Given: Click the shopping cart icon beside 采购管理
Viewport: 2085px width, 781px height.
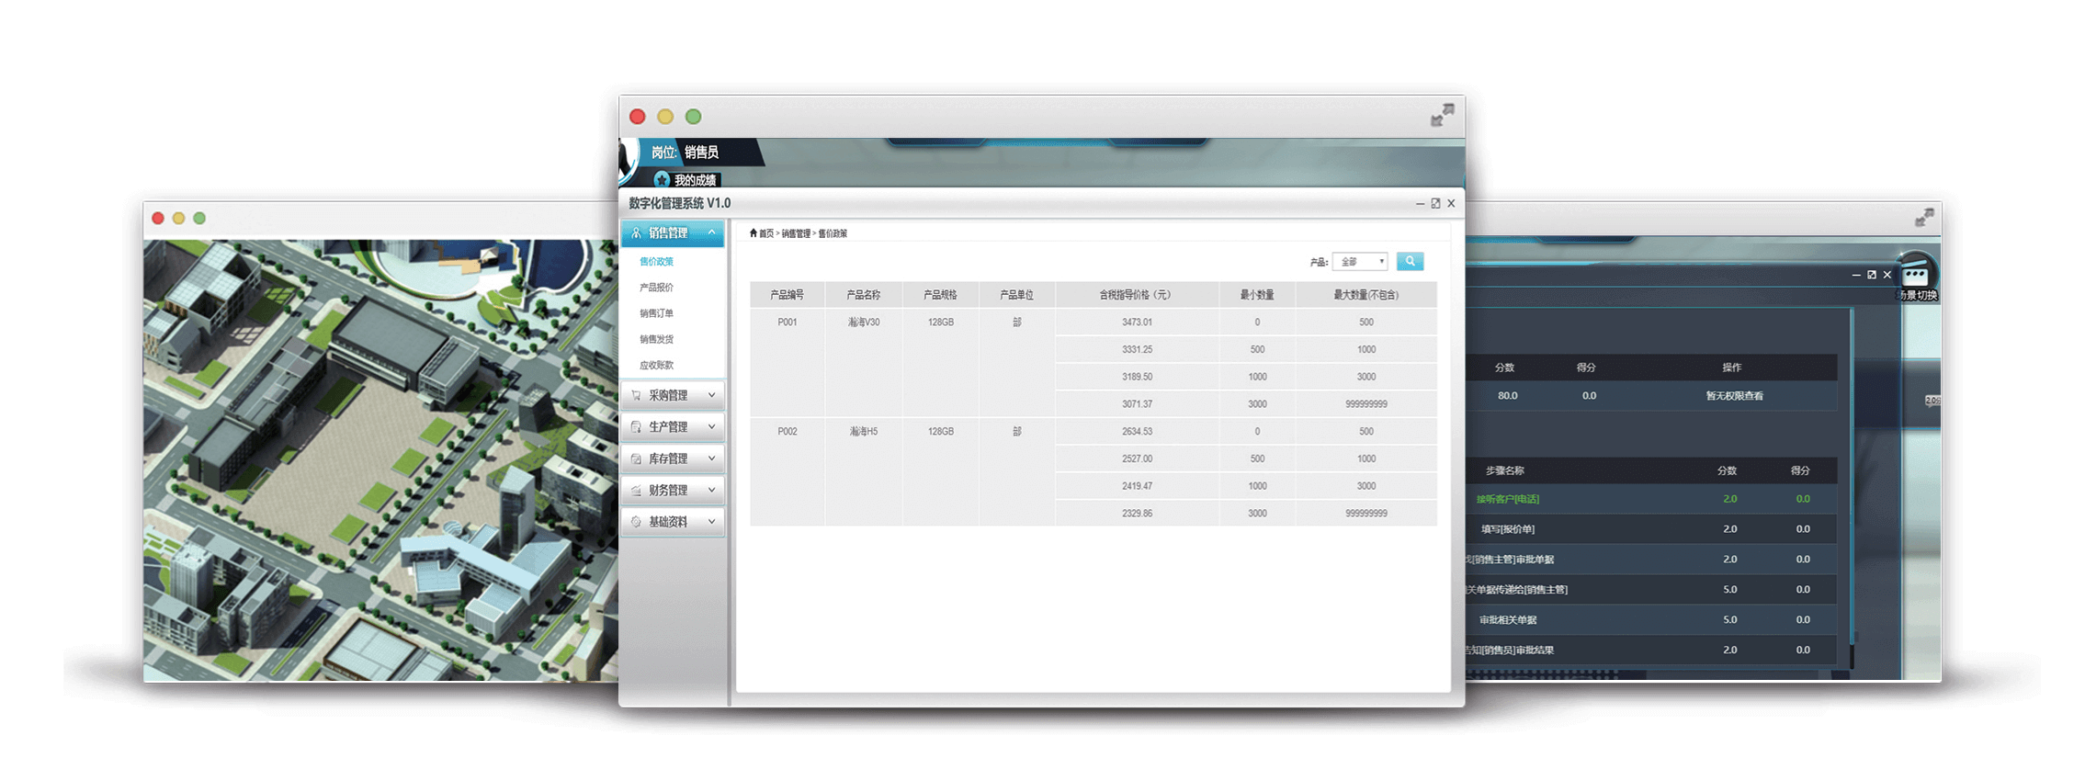Looking at the screenshot, I should coord(636,395).
